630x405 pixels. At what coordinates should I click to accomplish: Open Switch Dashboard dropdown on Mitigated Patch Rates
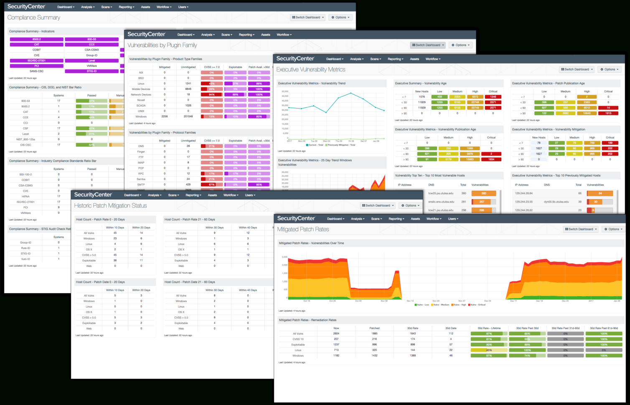(x=581, y=229)
